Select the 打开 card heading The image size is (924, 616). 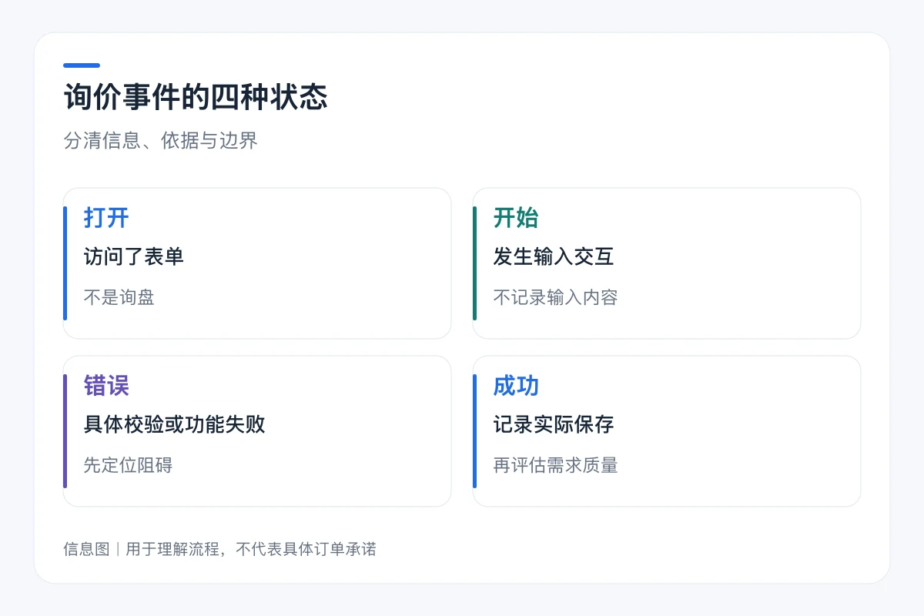(106, 218)
